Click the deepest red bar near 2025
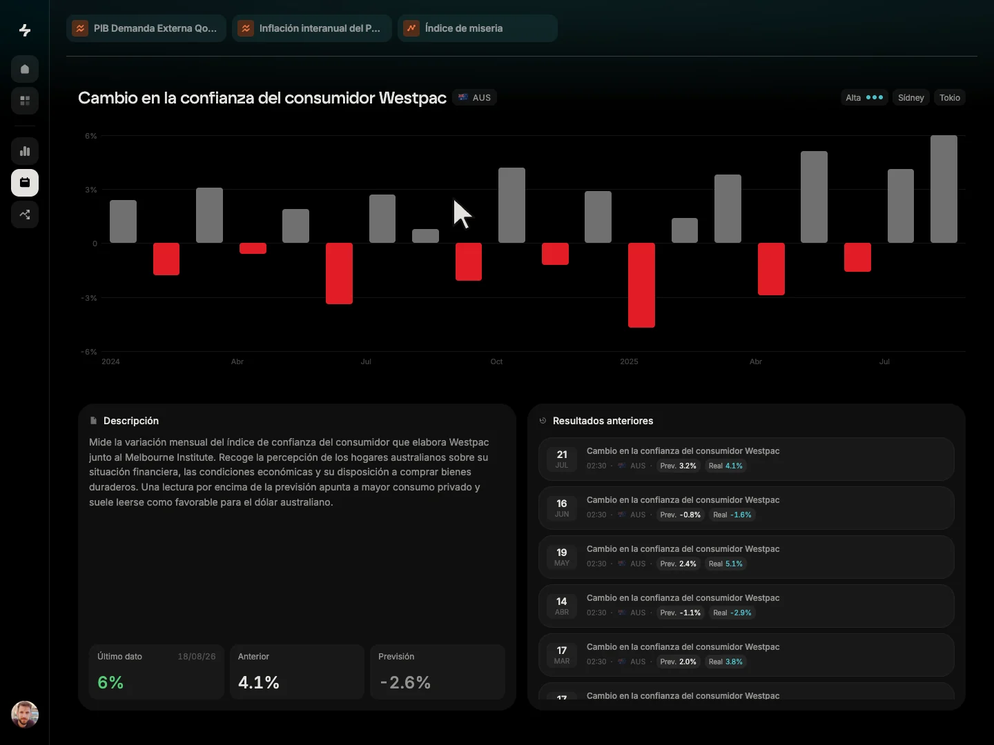Viewport: 994px width, 745px height. 641,285
